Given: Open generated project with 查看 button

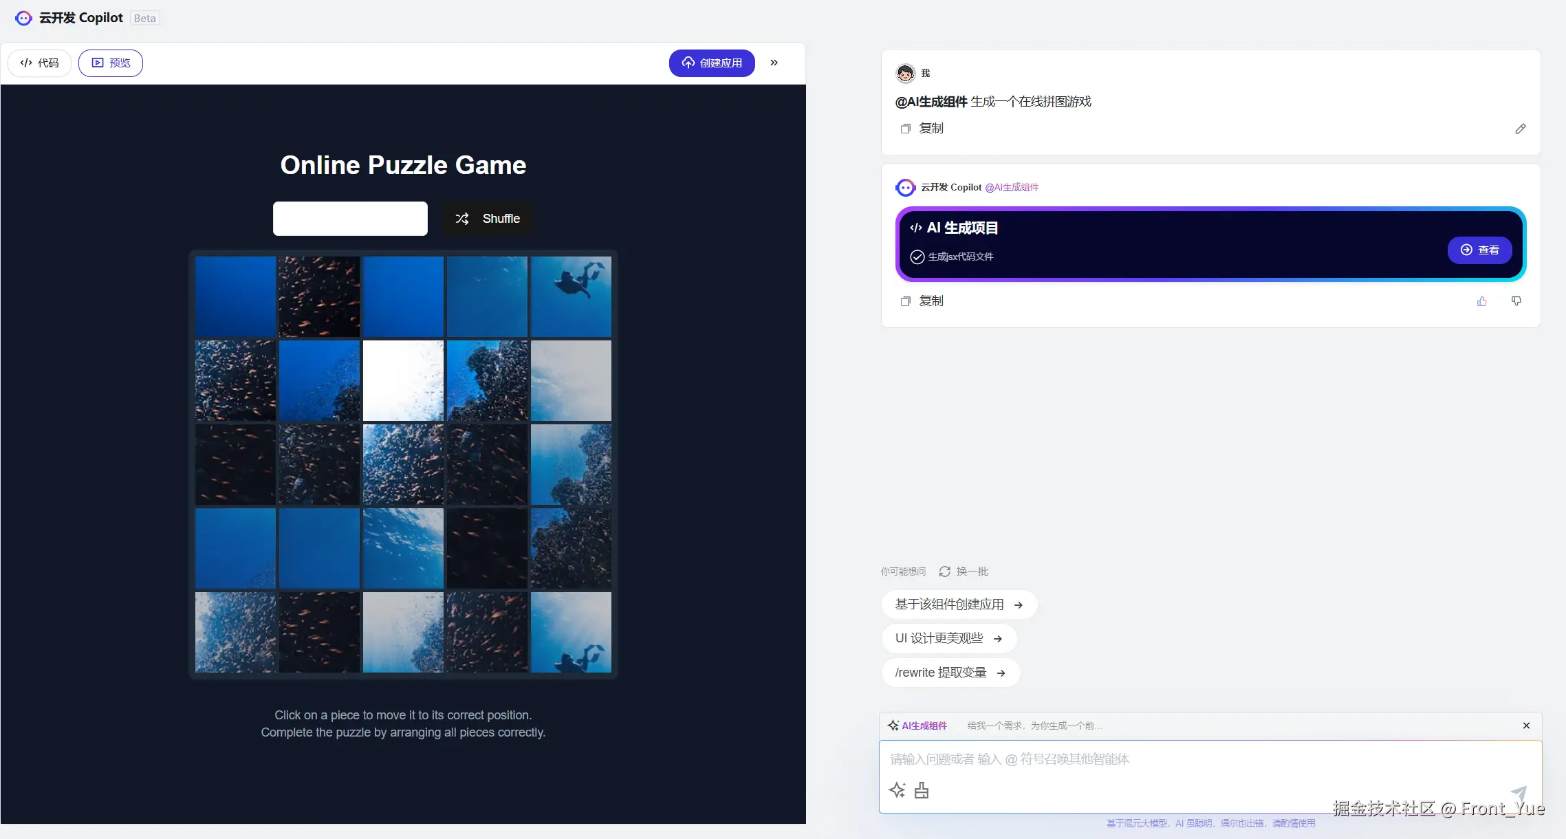Looking at the screenshot, I should coord(1479,250).
